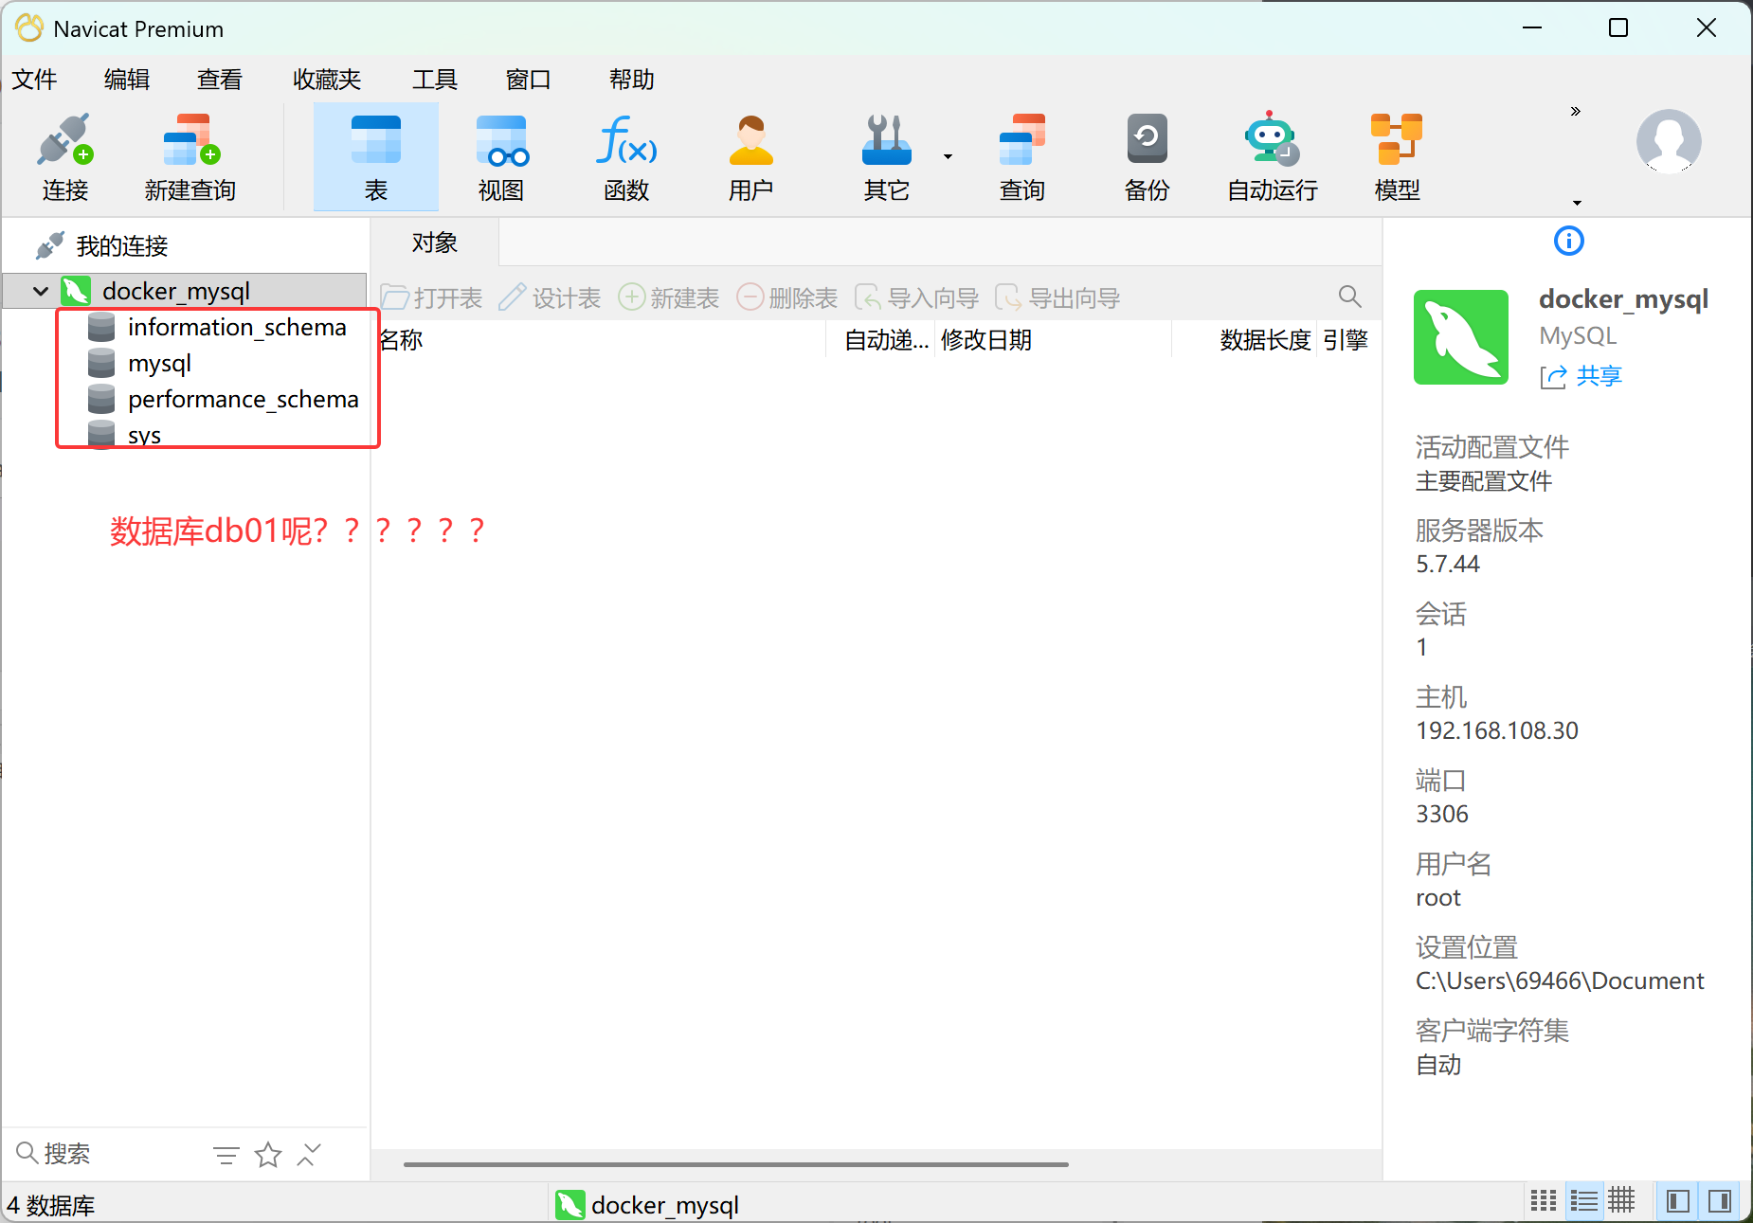Open the View (视图) objects
Screen dimensions: 1753x1223
coord(501,157)
